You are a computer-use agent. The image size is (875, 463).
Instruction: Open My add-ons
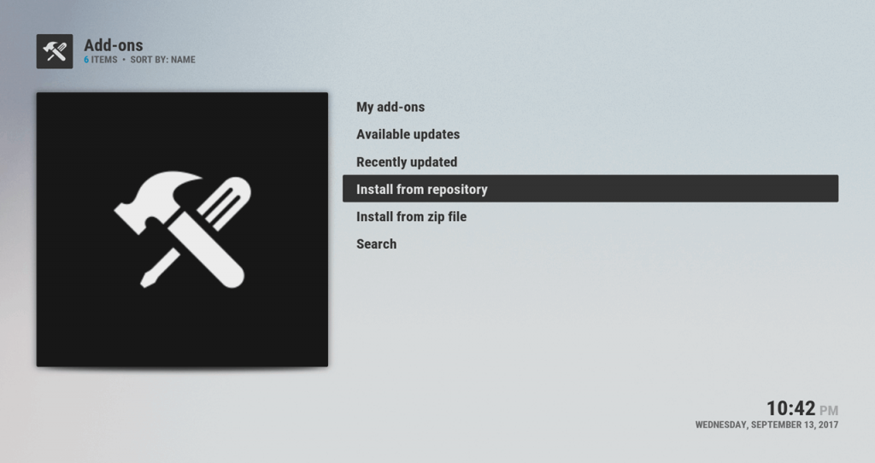pyautogui.click(x=390, y=107)
